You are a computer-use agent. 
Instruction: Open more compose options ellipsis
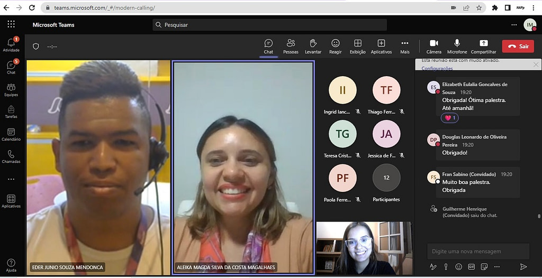pyautogui.click(x=497, y=266)
